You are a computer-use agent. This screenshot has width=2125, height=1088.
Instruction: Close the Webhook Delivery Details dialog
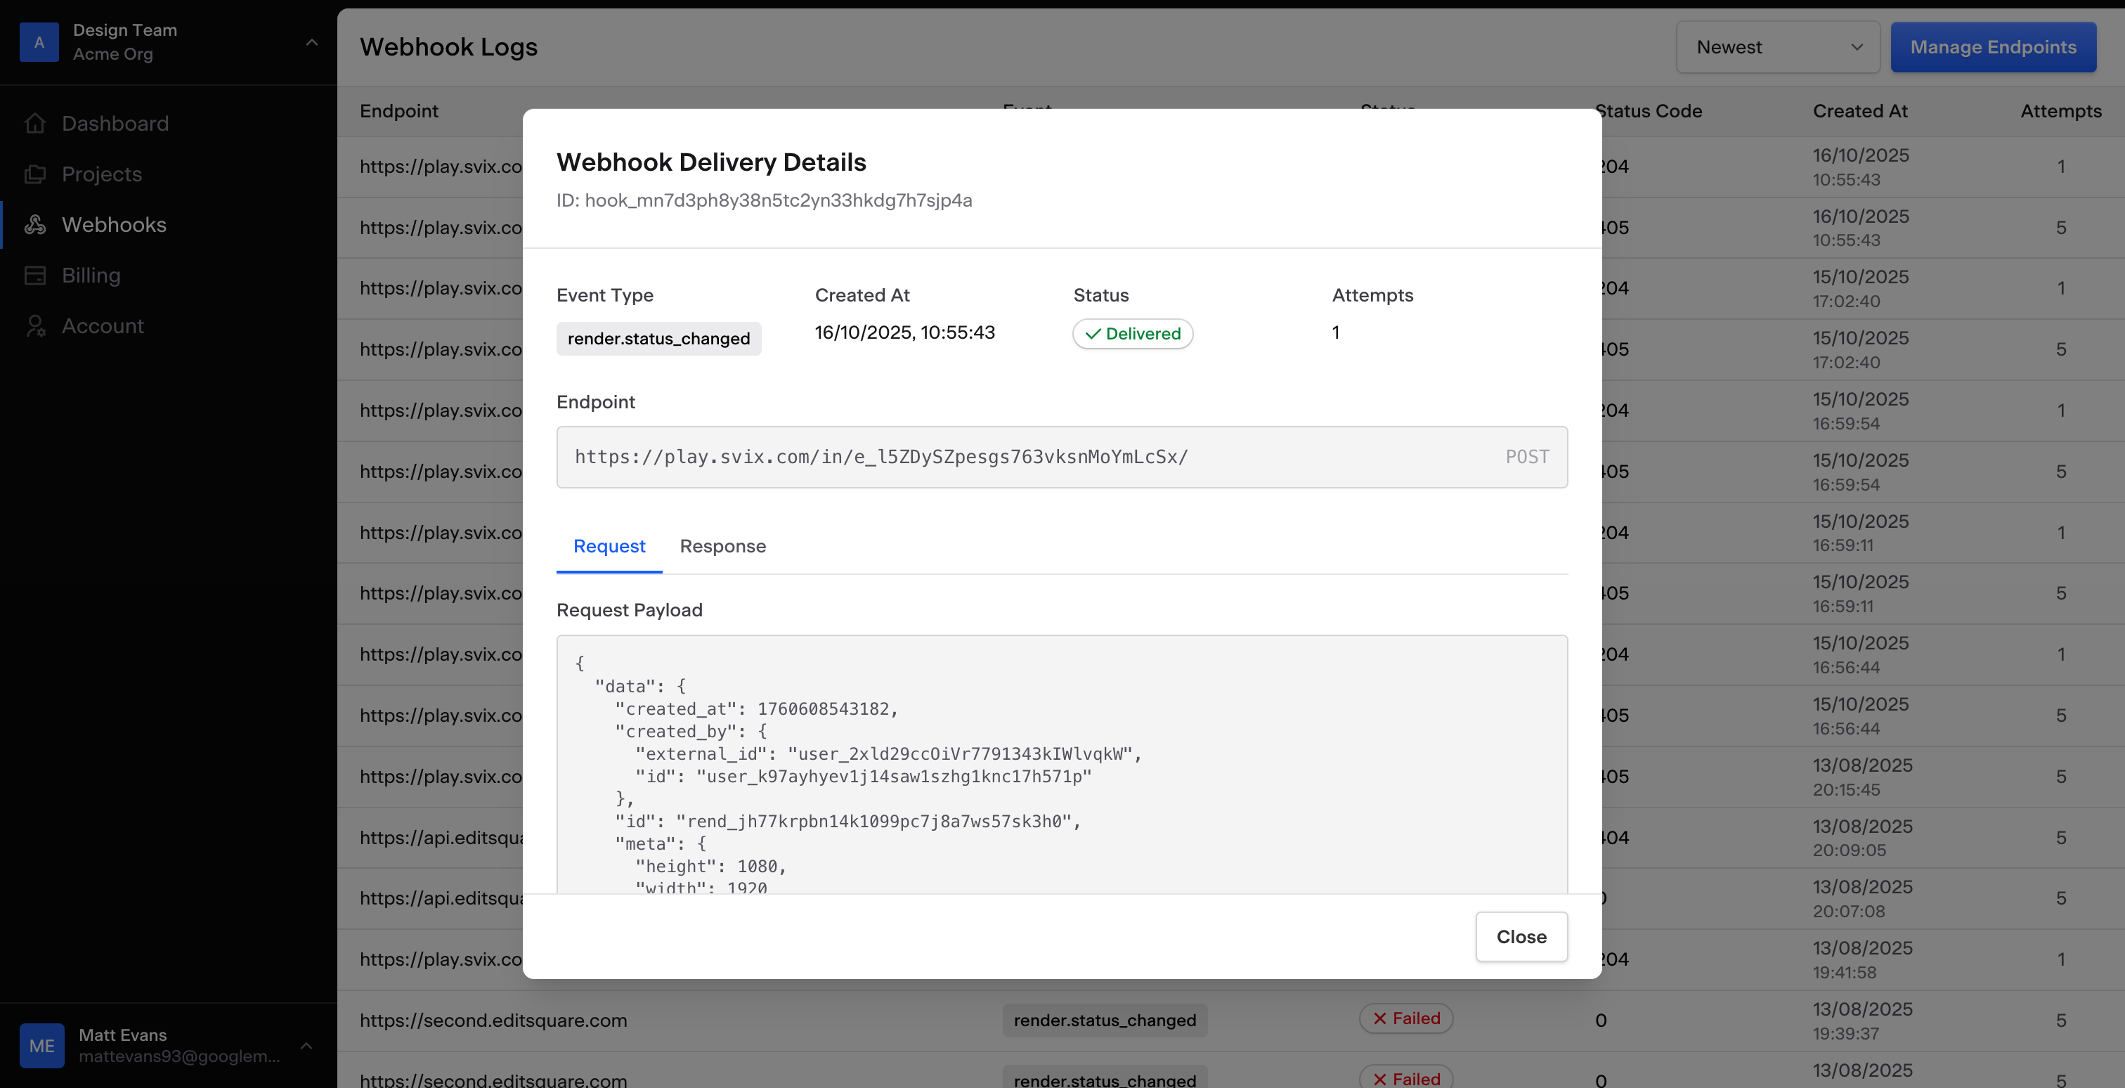point(1521,936)
